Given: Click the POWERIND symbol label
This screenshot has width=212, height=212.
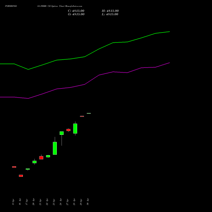Looking at the screenshot, I should pos(11,6).
